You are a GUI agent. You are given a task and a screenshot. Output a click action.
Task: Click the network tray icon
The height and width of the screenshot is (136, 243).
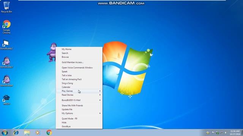click(x=222, y=133)
